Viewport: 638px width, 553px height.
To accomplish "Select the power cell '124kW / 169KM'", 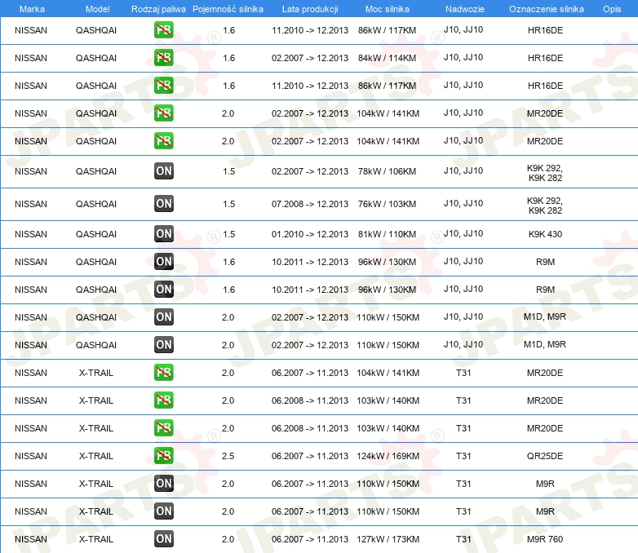I will pos(388,456).
